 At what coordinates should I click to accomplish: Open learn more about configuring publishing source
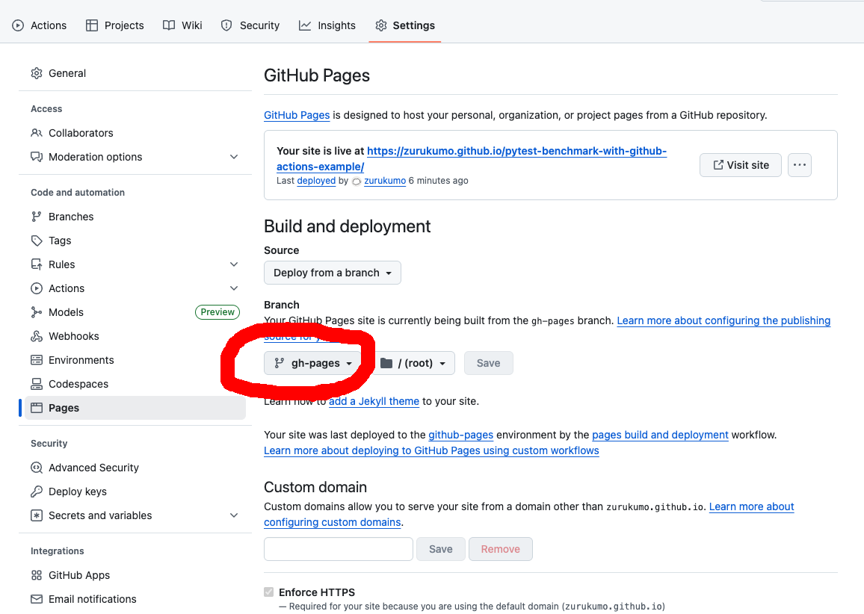[x=723, y=320]
